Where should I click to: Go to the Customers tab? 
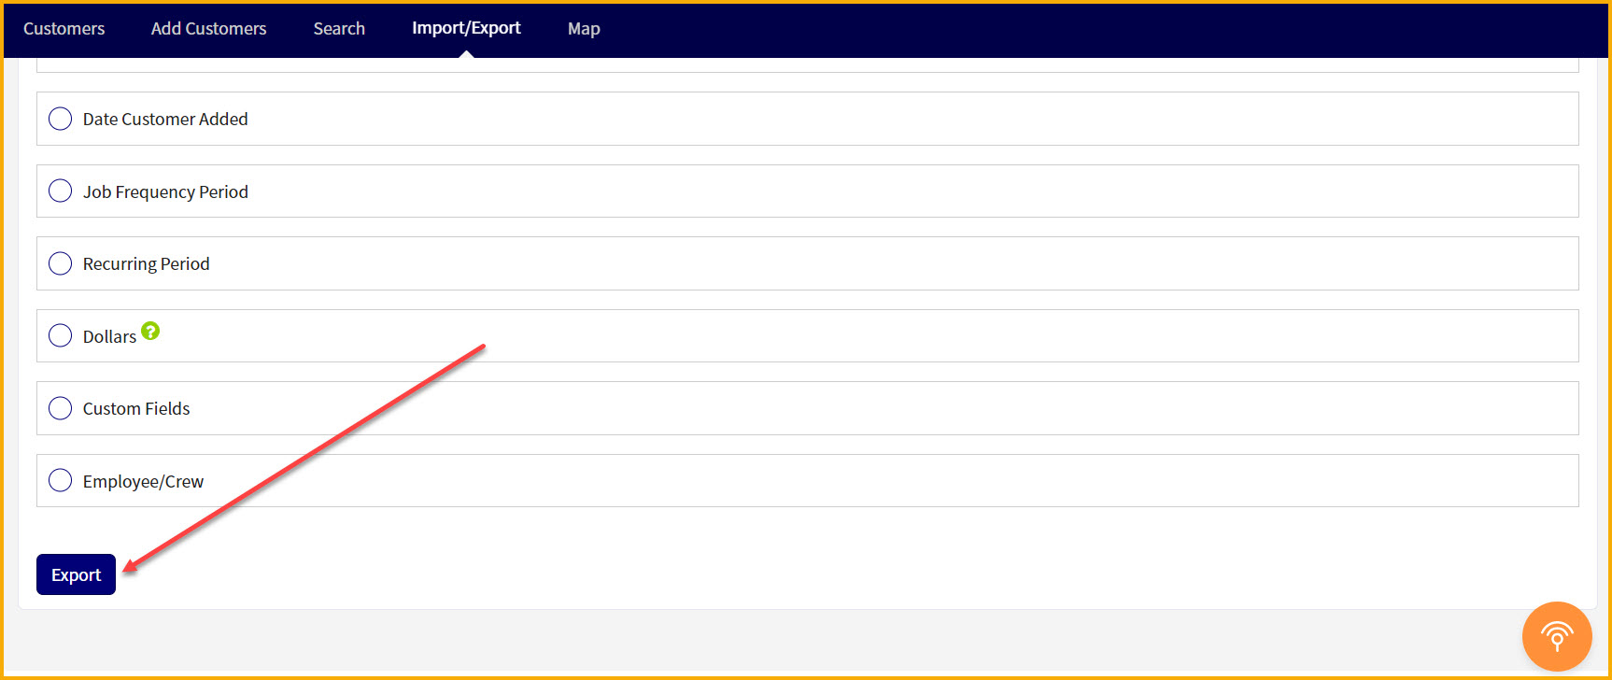click(x=64, y=29)
